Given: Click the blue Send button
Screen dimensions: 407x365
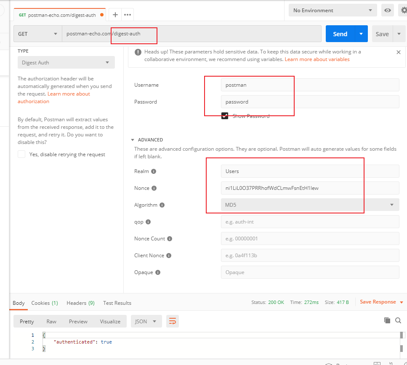Looking at the screenshot, I should tap(340, 34).
